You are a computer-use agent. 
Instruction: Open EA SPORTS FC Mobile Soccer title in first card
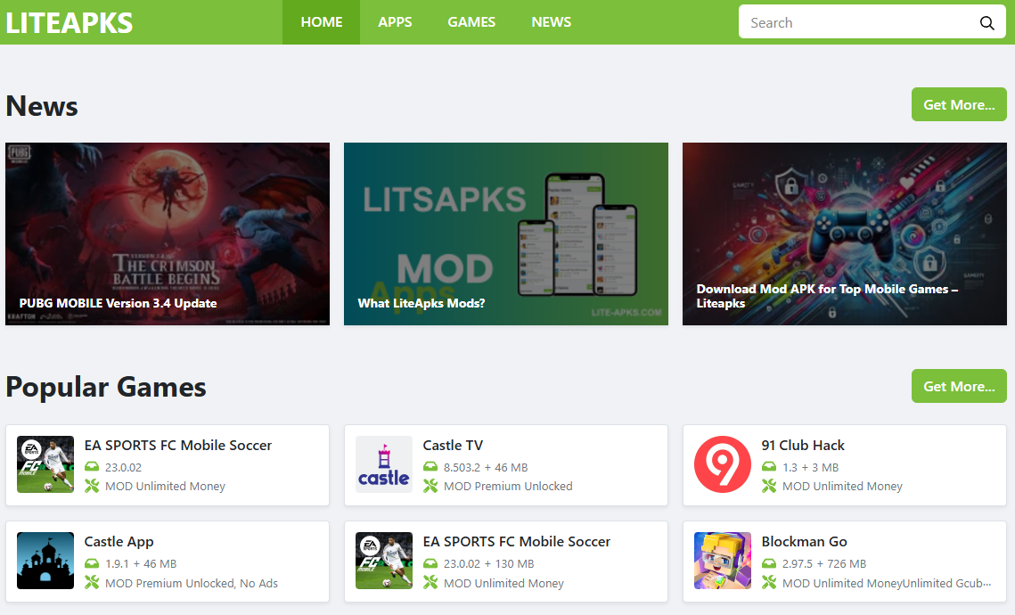point(178,446)
